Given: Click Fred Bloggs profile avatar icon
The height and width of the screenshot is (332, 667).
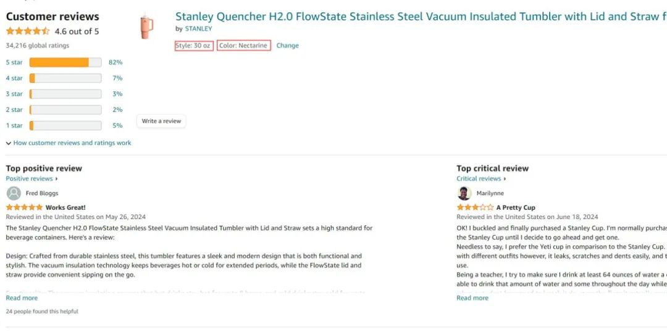Looking at the screenshot, I should tap(13, 193).
